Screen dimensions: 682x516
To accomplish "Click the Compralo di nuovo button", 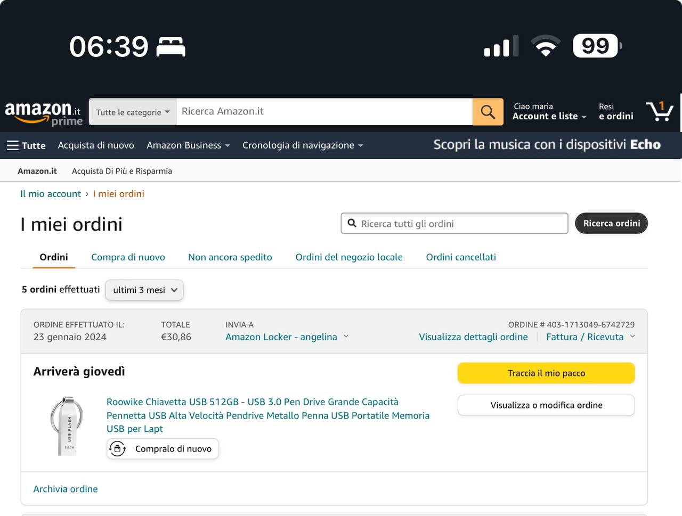I will [163, 449].
